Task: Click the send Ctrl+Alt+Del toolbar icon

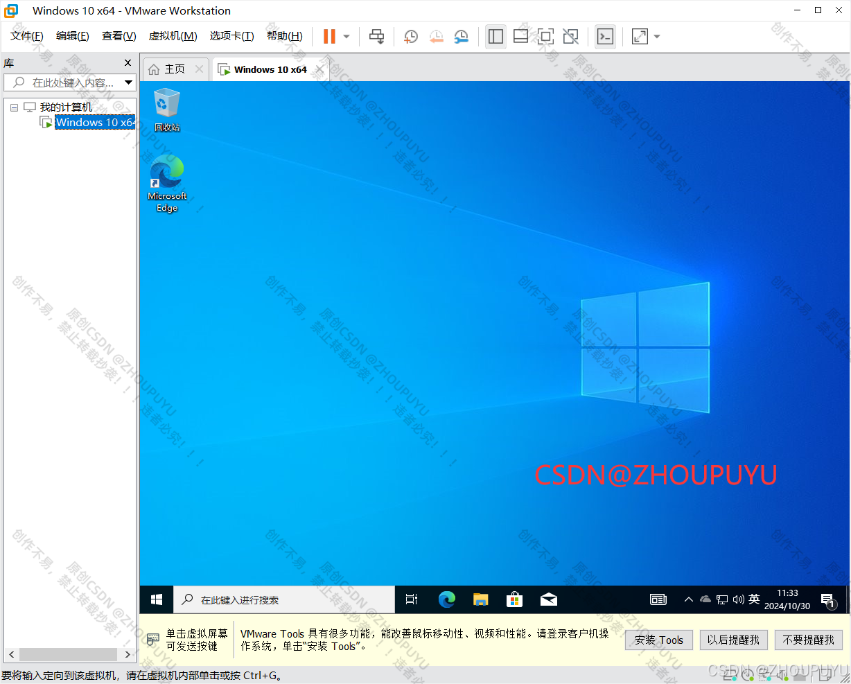Action: point(376,37)
